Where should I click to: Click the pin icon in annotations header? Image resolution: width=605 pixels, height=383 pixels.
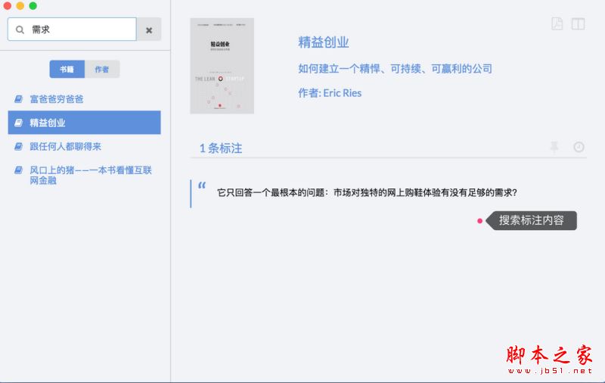[554, 147]
